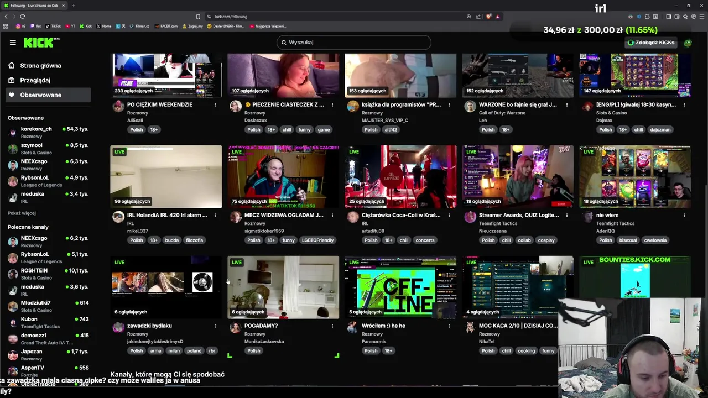Open the YT bookmark
Screen dimensions: 708x398
click(70, 26)
